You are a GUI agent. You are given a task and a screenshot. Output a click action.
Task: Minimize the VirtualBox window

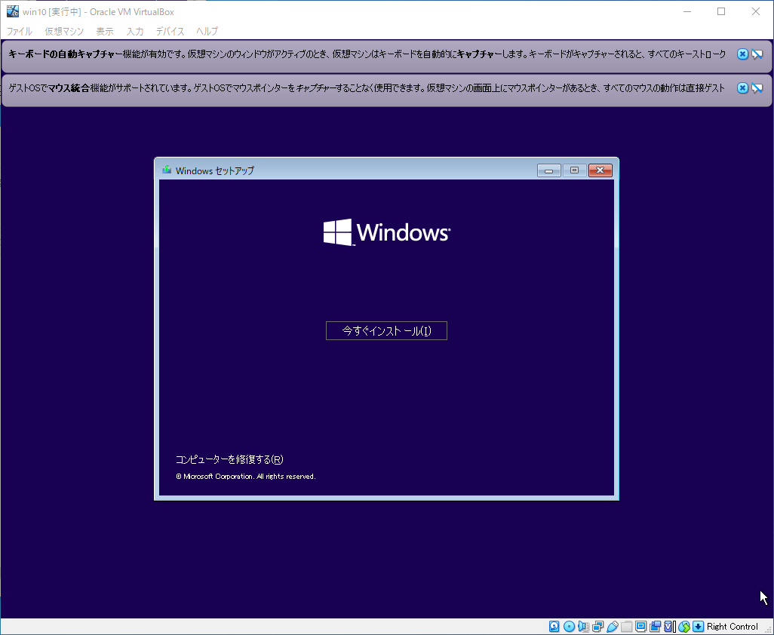(687, 11)
